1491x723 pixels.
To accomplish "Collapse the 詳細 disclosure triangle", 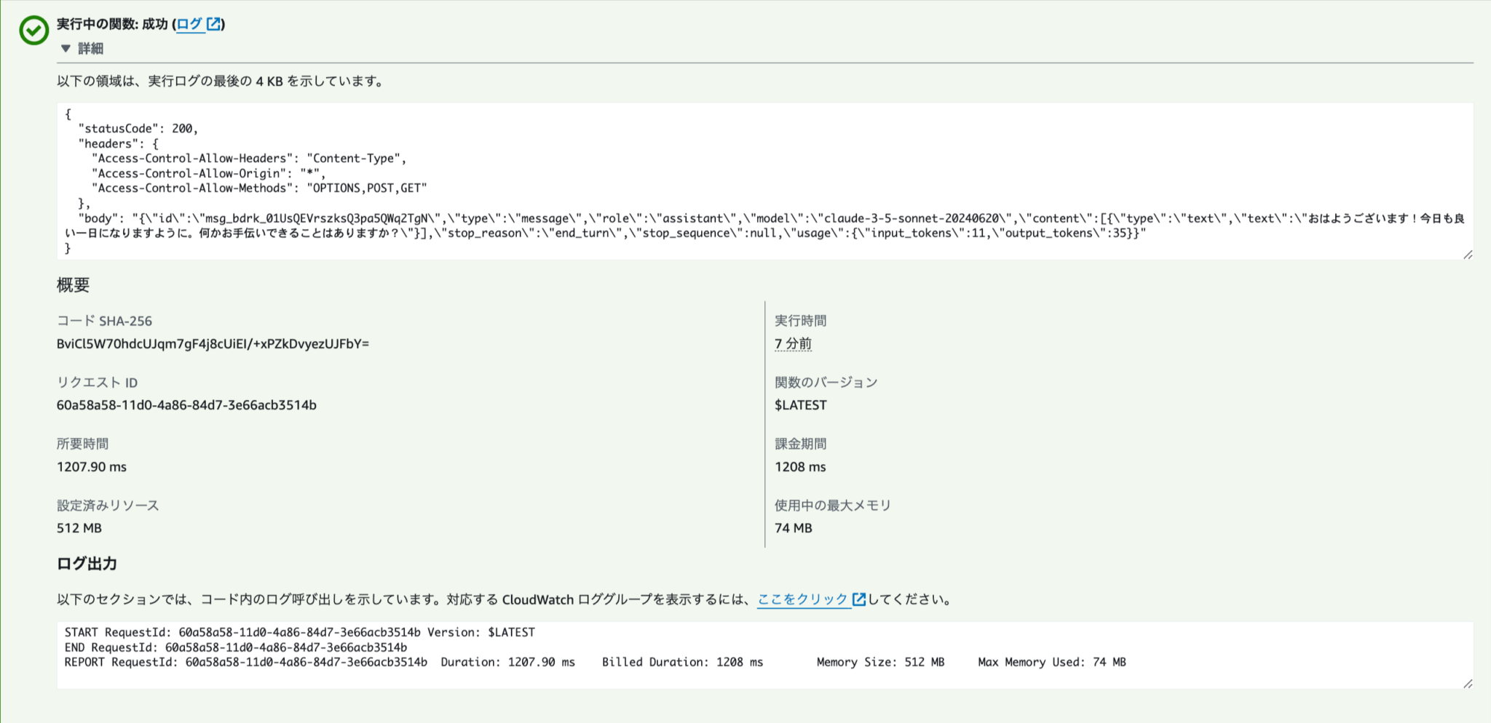I will click(66, 49).
